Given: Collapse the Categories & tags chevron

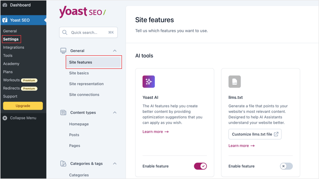Looking at the screenshot, I should 115,164.
